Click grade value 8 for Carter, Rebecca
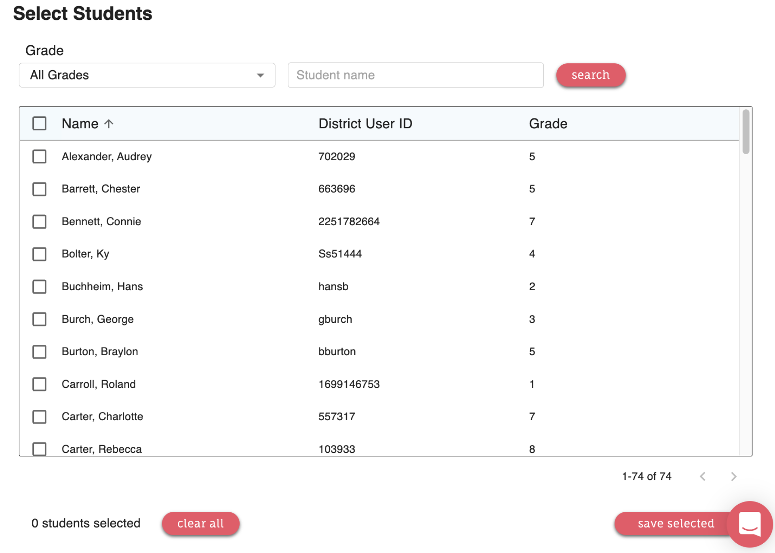 pos(532,449)
